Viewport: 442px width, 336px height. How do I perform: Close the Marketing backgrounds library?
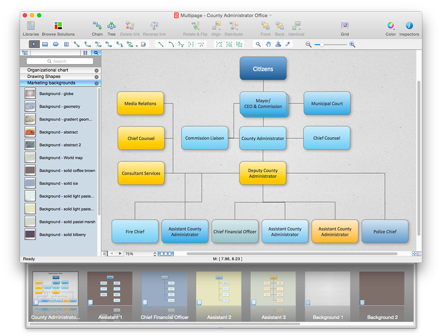(x=96, y=83)
